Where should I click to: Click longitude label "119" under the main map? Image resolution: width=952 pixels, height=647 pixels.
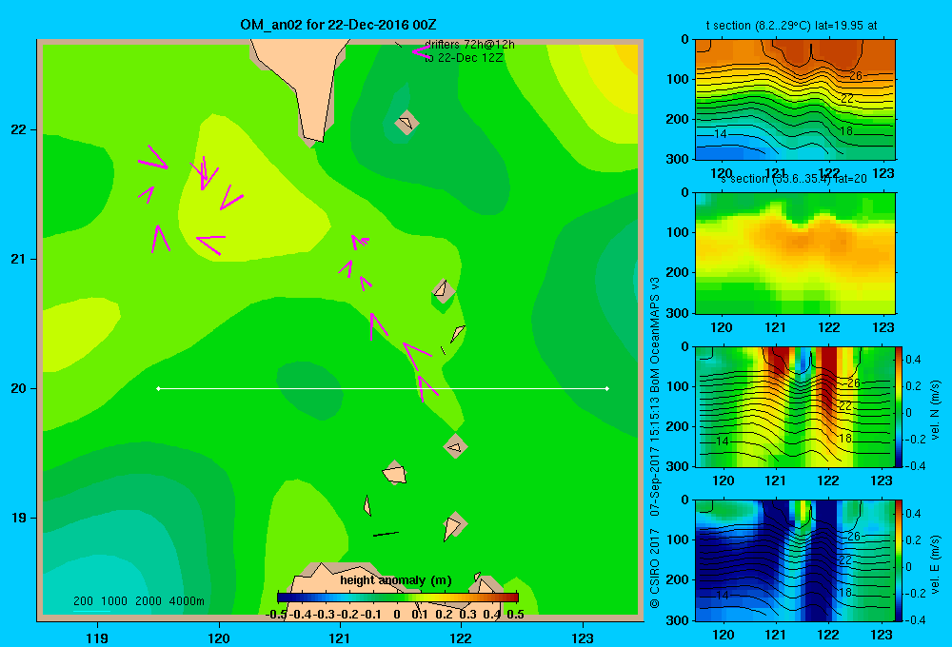coord(98,637)
